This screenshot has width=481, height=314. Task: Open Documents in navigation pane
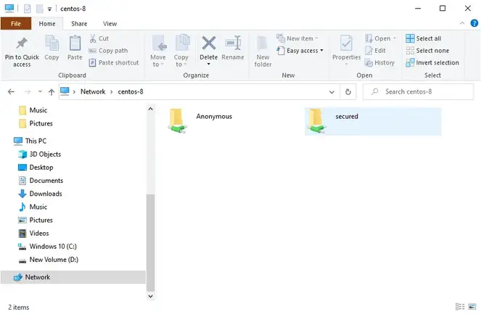[x=41, y=181]
